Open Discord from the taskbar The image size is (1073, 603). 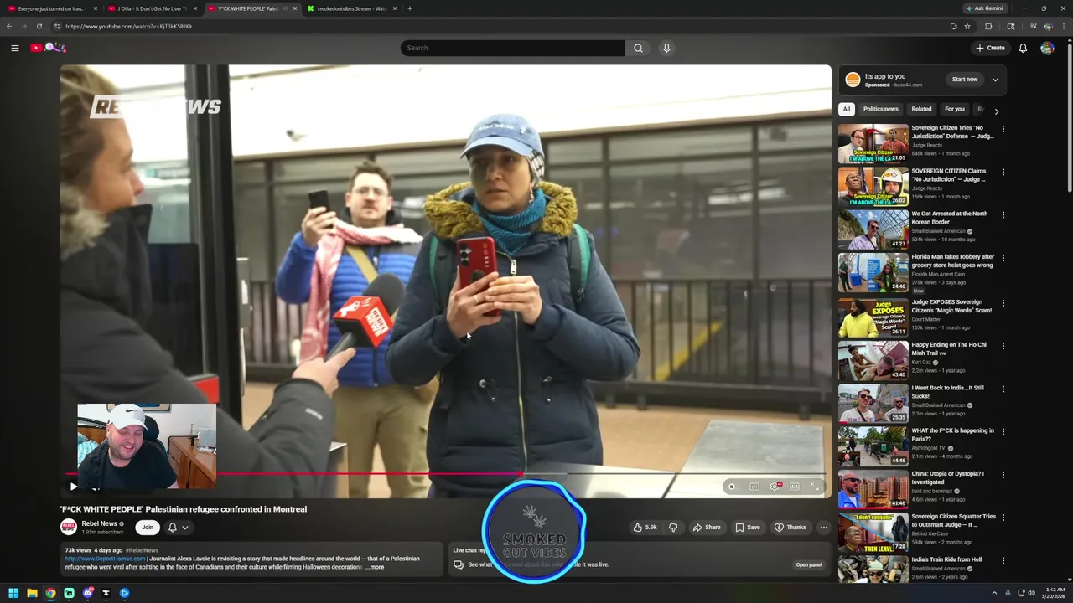(x=87, y=593)
